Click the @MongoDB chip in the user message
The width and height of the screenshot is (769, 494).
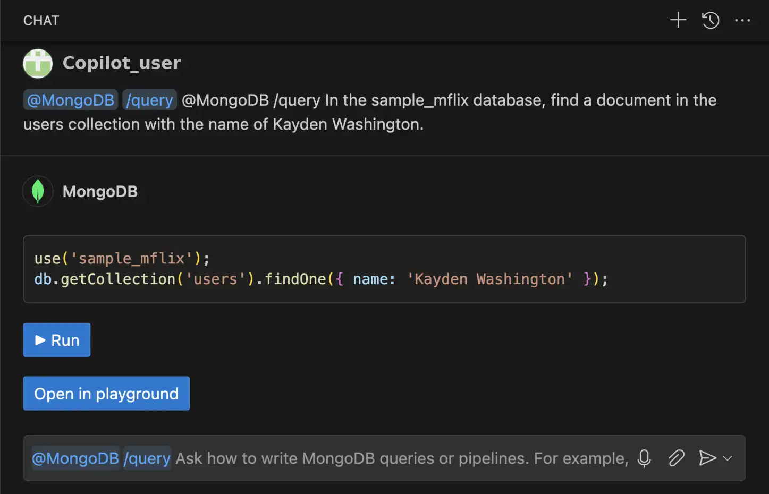pyautogui.click(x=70, y=100)
